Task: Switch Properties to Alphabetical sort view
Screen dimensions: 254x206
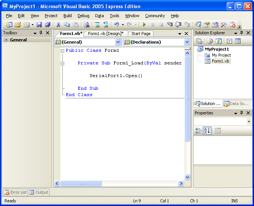Action: point(207,131)
